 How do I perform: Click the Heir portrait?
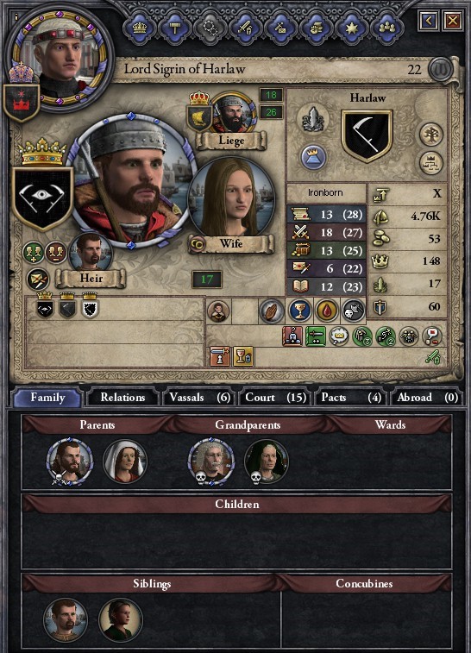(91, 254)
